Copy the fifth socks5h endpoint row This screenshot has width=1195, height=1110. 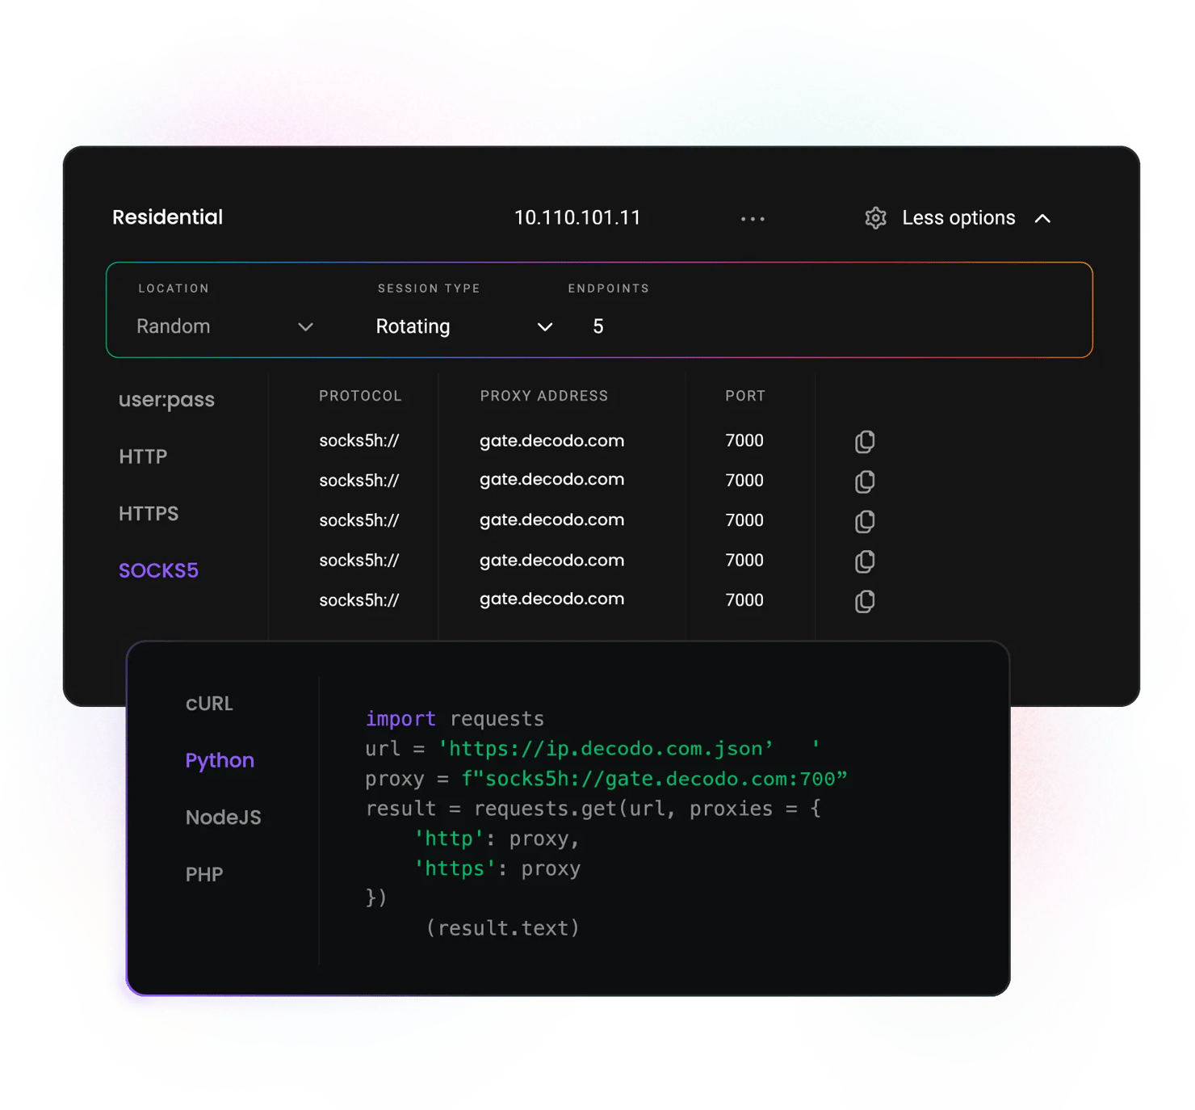click(x=865, y=601)
